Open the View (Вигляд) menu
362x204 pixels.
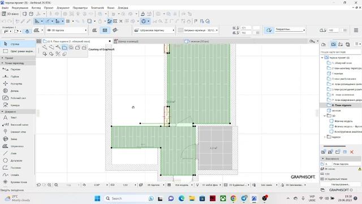36,8
